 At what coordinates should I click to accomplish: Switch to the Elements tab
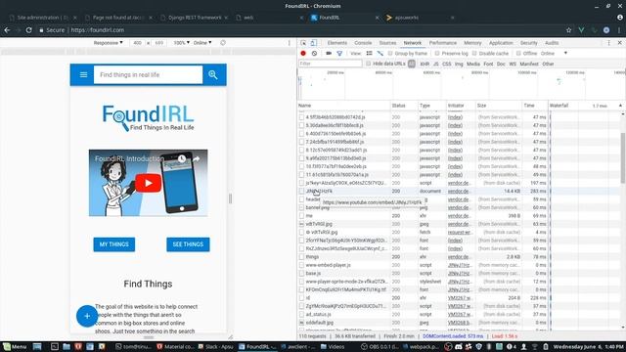click(x=336, y=43)
